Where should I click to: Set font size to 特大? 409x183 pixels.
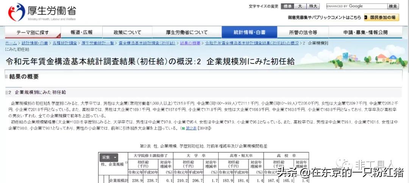[313, 6]
